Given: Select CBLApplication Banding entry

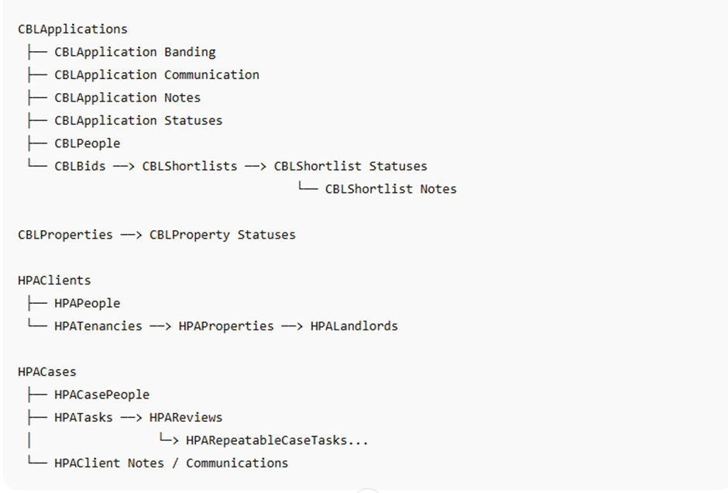Looking at the screenshot, I should pos(135,52).
